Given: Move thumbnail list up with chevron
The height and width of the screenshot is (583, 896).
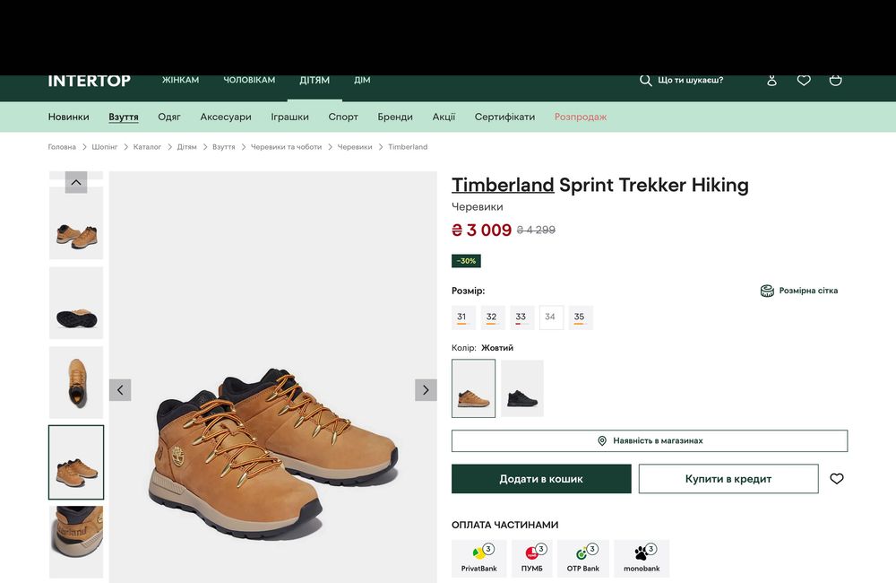Looking at the screenshot, I should pos(76,182).
